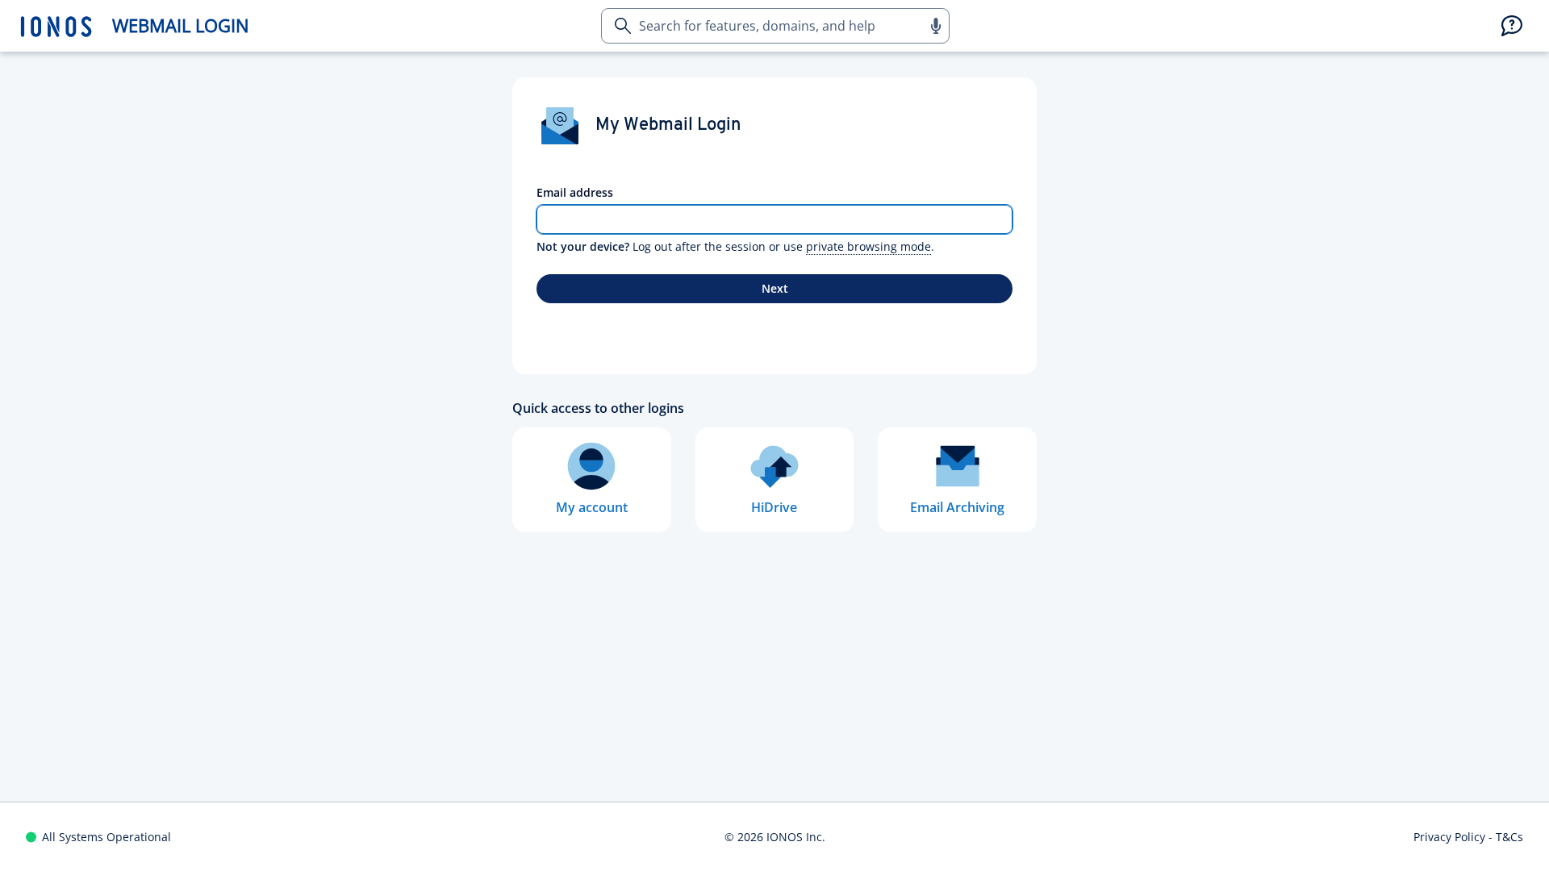Open the Privacy Policy link
Screen dimensions: 1549x871
click(x=1449, y=837)
